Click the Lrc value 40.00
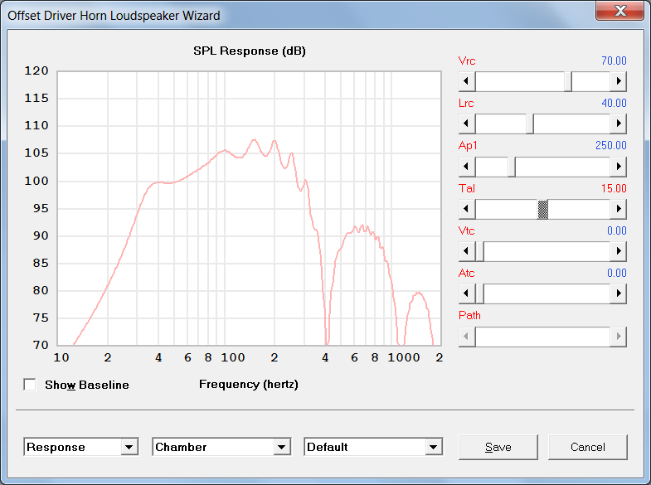Viewport: 651px width, 485px height. [614, 103]
